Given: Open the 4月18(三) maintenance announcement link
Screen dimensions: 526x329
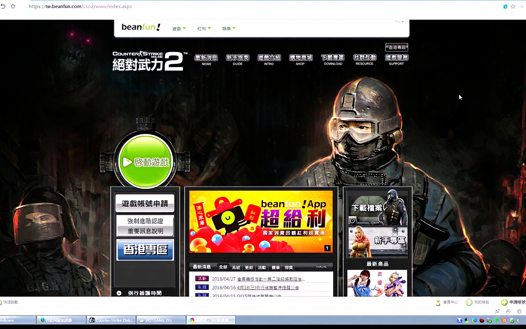Looking at the screenshot, I should [268, 288].
